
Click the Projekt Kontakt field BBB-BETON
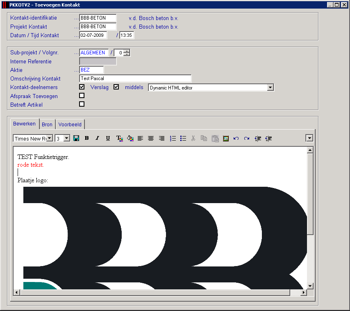click(98, 27)
